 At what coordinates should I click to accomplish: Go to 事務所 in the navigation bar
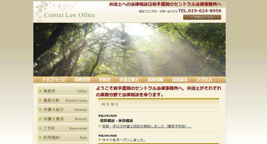point(105,79)
